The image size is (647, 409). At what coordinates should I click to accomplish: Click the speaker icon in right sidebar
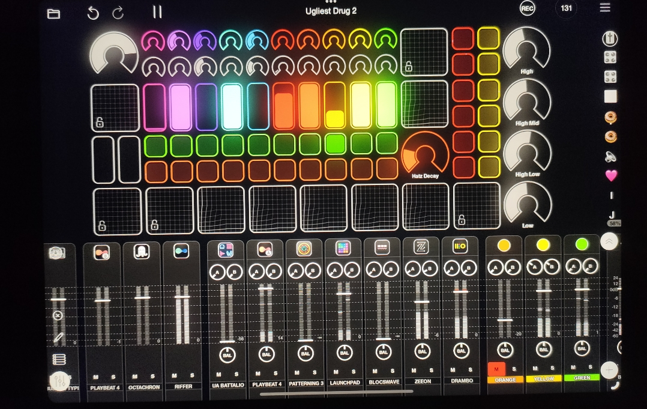click(x=610, y=157)
